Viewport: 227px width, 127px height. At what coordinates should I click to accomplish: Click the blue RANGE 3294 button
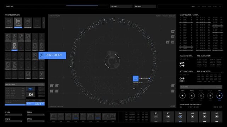tap(35, 104)
